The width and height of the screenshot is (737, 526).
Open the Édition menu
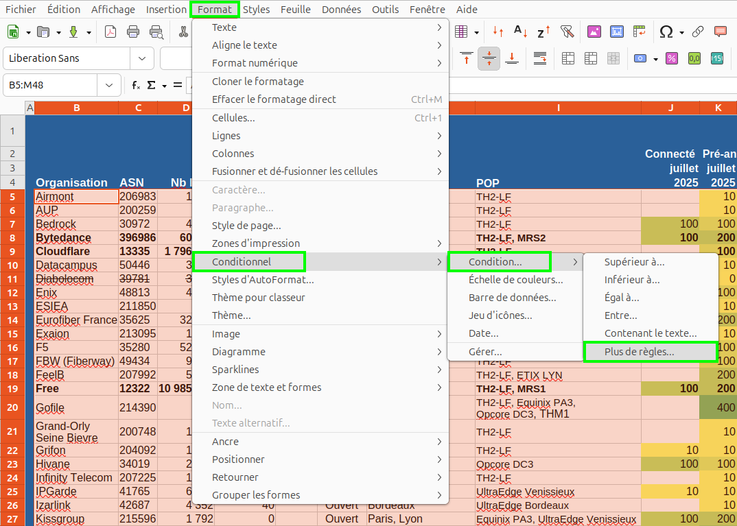(64, 10)
